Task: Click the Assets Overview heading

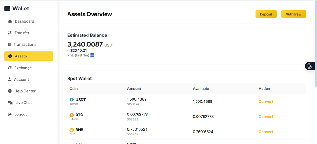Action: [x=89, y=14]
